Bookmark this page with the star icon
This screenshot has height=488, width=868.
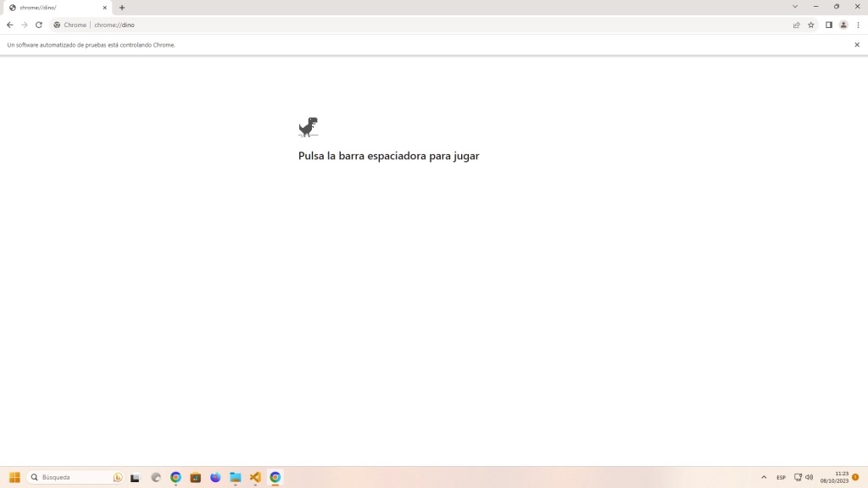click(x=810, y=25)
